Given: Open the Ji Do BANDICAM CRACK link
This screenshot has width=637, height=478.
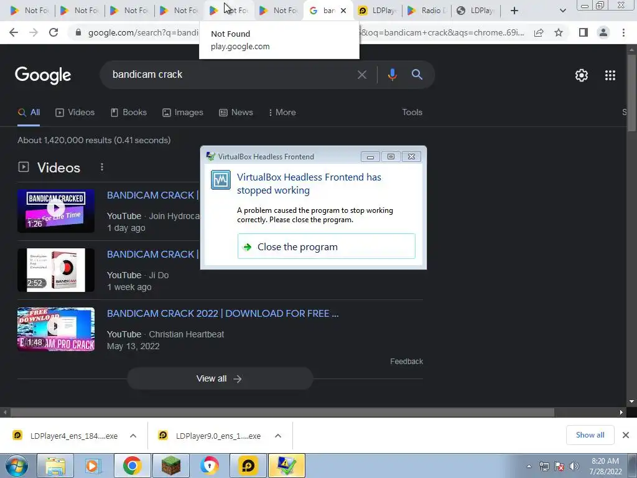Looking at the screenshot, I should tap(153, 255).
